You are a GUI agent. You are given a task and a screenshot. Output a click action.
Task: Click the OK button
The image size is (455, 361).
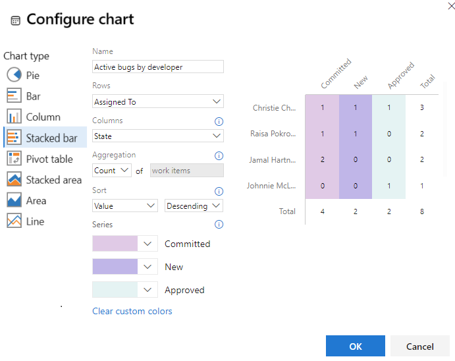click(356, 347)
